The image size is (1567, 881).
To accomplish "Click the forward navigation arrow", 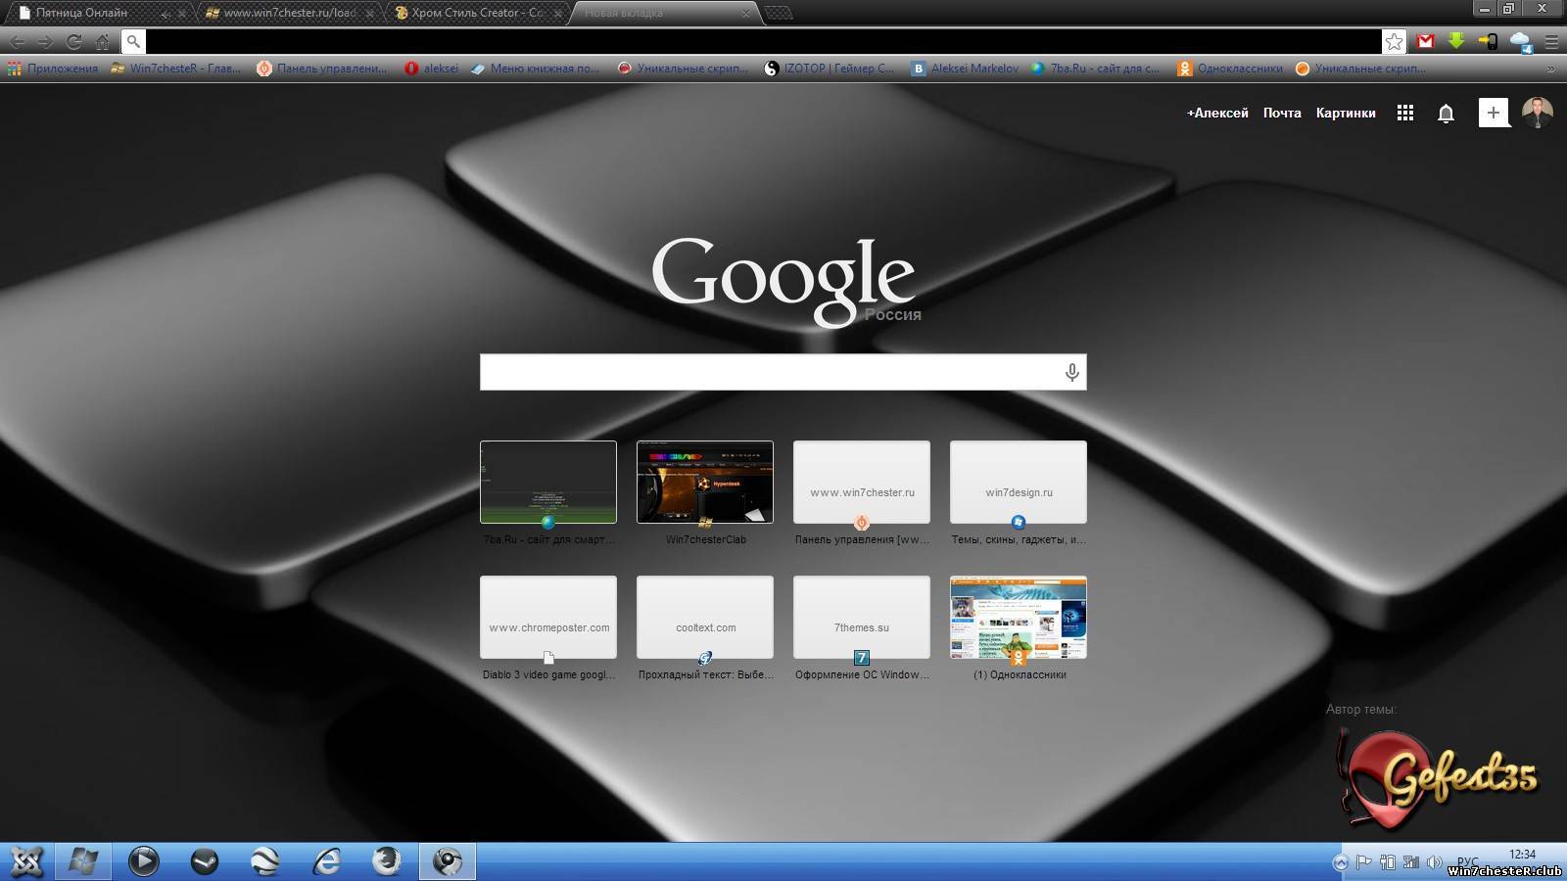I will click(x=45, y=41).
